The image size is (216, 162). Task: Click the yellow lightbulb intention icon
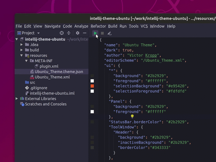[132, 116]
